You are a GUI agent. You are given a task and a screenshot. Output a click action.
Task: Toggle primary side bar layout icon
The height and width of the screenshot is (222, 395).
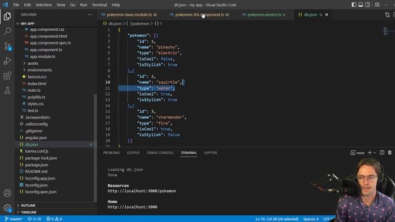tap(354, 4)
